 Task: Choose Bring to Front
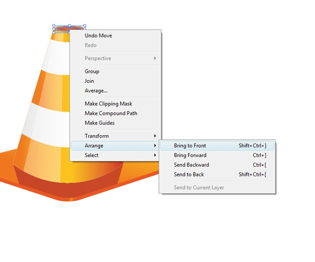pos(217,146)
